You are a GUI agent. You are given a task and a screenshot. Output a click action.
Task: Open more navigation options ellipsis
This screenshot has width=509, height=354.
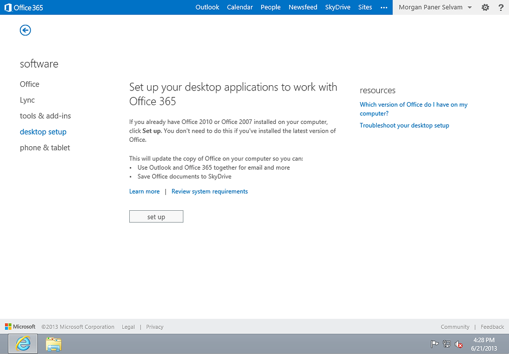384,8
